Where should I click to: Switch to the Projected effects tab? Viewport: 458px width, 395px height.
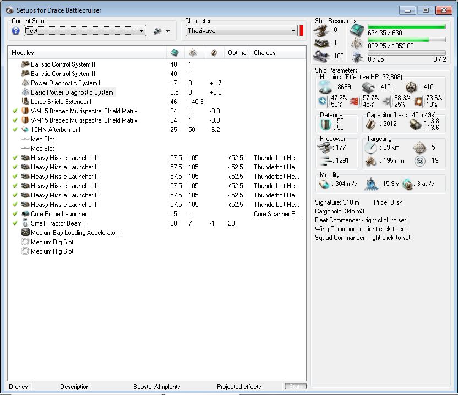pyautogui.click(x=239, y=387)
